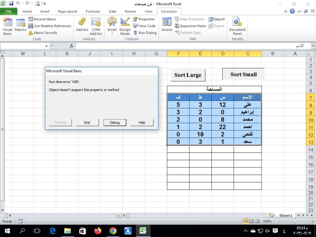Click the horizontal scrollbar thumb
The height and width of the screenshot is (237, 316).
(118, 216)
